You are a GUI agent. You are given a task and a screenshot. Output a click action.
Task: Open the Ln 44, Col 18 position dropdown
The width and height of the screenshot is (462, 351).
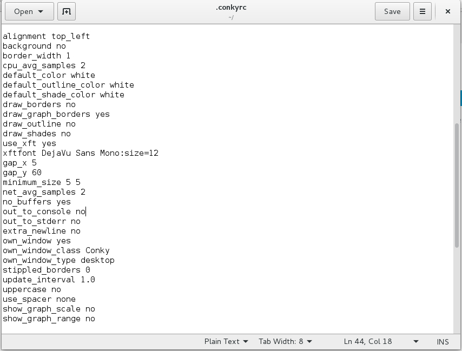pyautogui.click(x=381, y=341)
